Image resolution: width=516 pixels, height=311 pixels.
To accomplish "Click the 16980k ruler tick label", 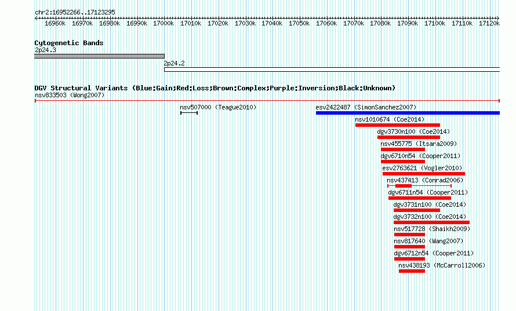I will point(110,23).
